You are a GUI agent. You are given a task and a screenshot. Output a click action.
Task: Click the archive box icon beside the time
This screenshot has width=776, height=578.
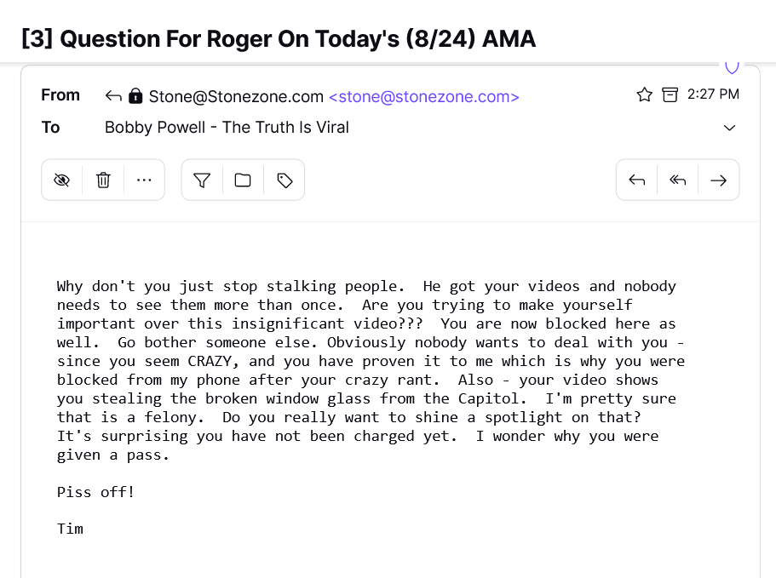pyautogui.click(x=670, y=94)
